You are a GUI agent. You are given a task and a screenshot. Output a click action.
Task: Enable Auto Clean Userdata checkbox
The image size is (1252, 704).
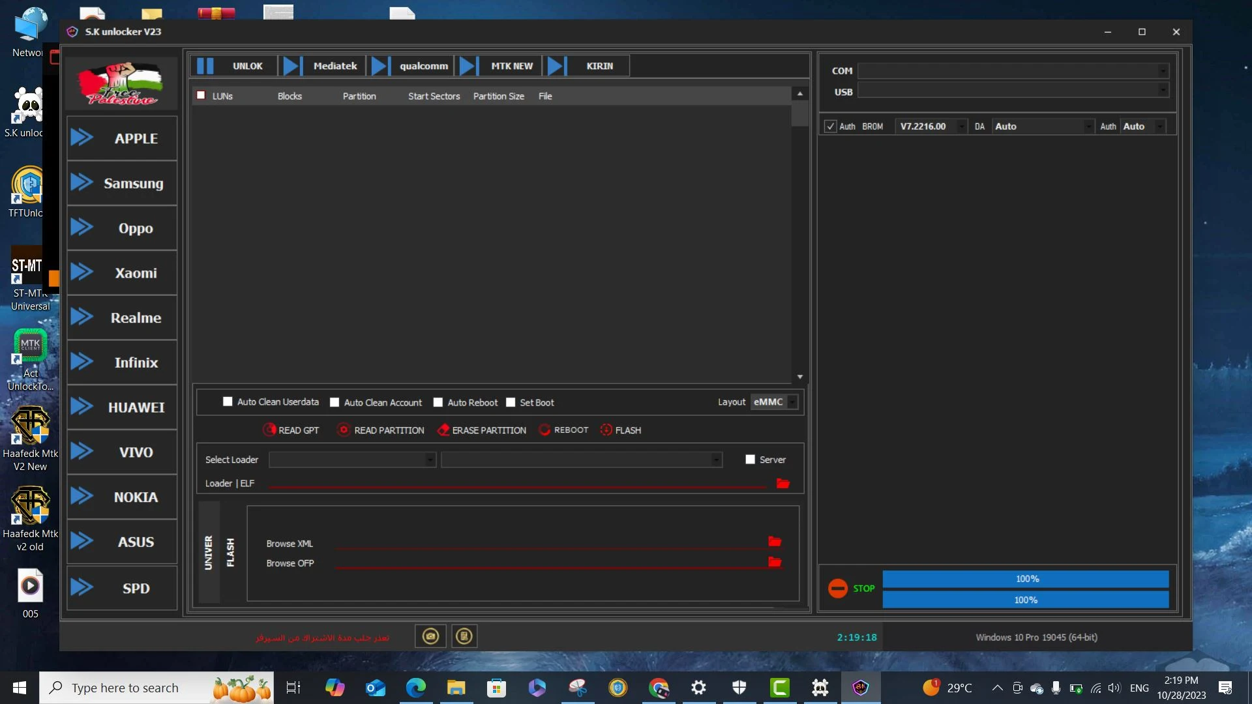tap(228, 402)
